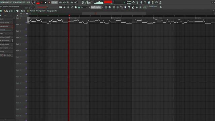215x121 pixels.
Task: Open the Channel rack icon
Action: point(114,7)
